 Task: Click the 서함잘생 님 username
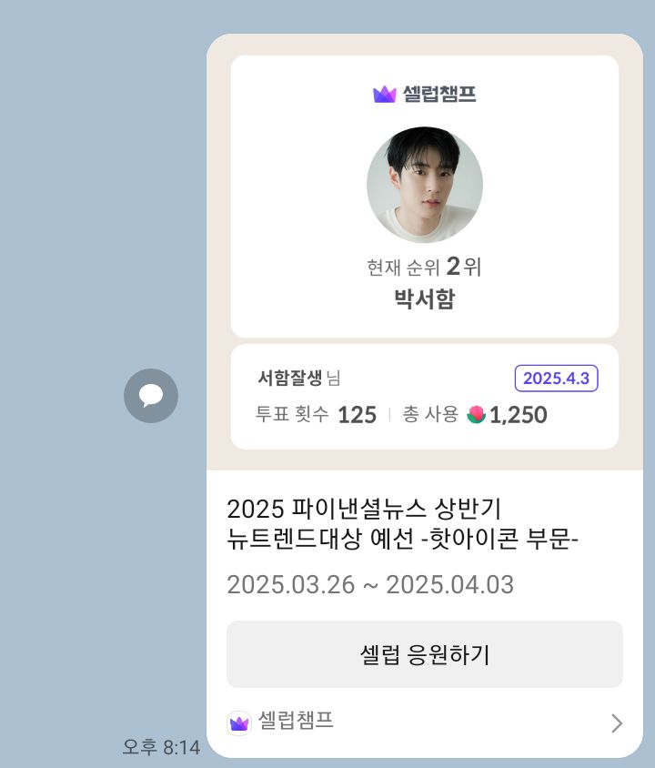[x=299, y=379]
